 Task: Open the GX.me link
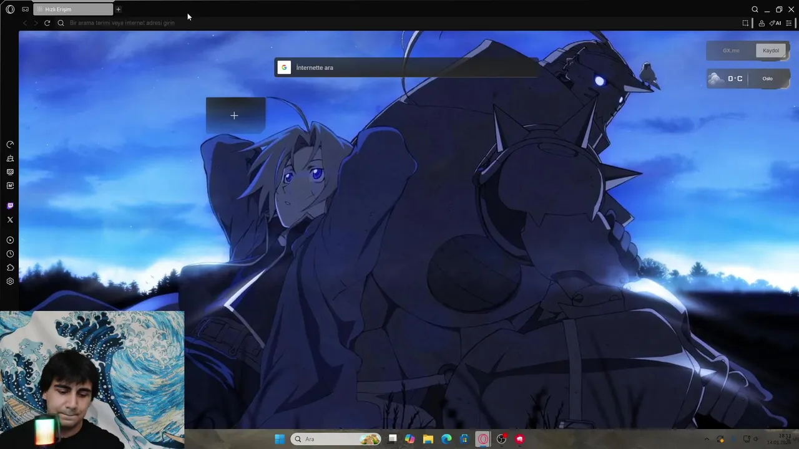coord(731,51)
